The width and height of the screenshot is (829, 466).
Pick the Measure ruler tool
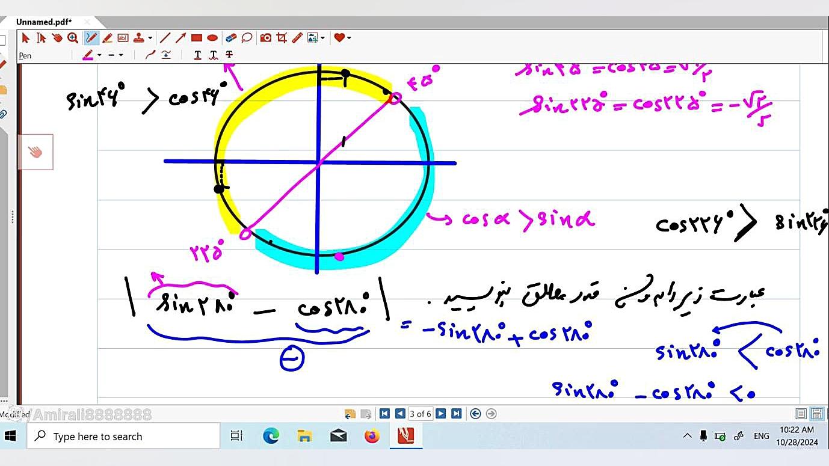[x=297, y=38]
